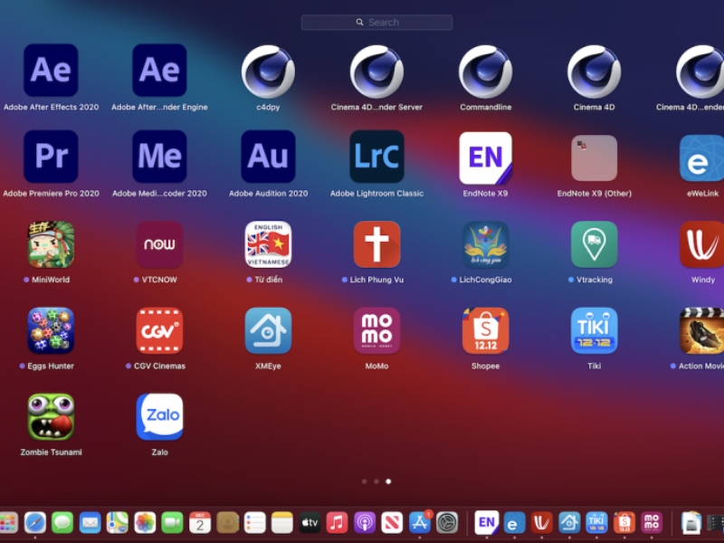Open the MiniWorld game
This screenshot has height=543, width=724.
[51, 244]
